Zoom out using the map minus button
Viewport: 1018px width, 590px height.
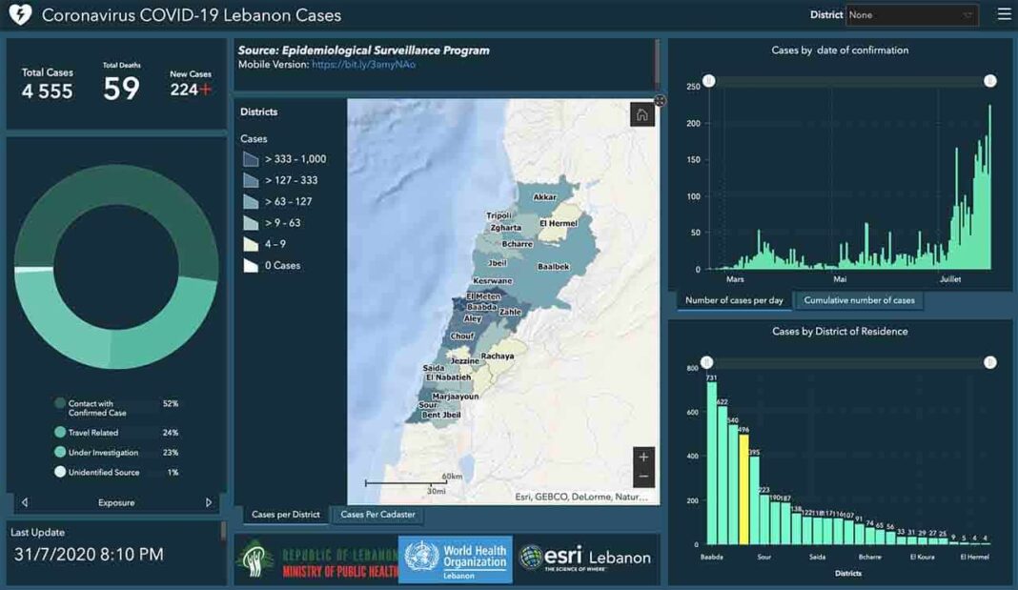pos(643,477)
